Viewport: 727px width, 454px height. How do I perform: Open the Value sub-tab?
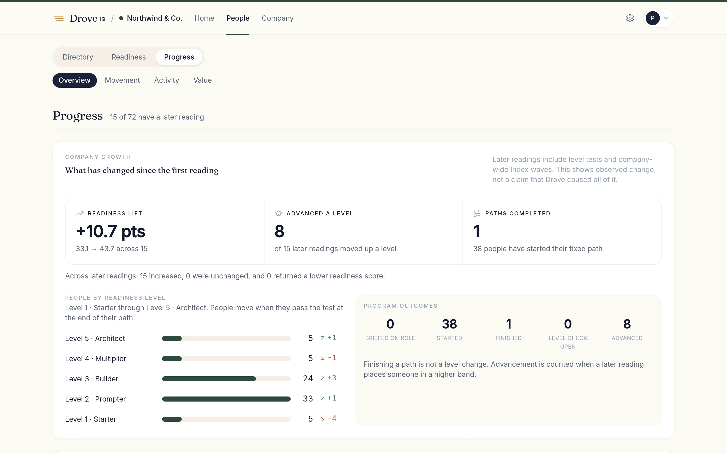pyautogui.click(x=202, y=80)
